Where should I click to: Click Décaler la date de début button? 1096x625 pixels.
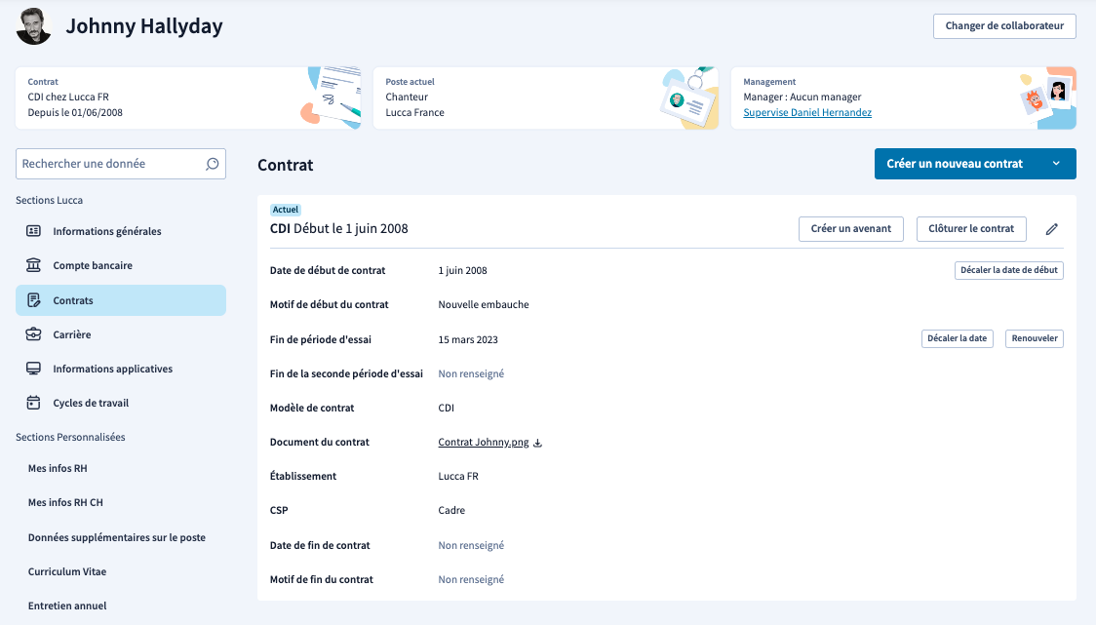tap(1008, 270)
